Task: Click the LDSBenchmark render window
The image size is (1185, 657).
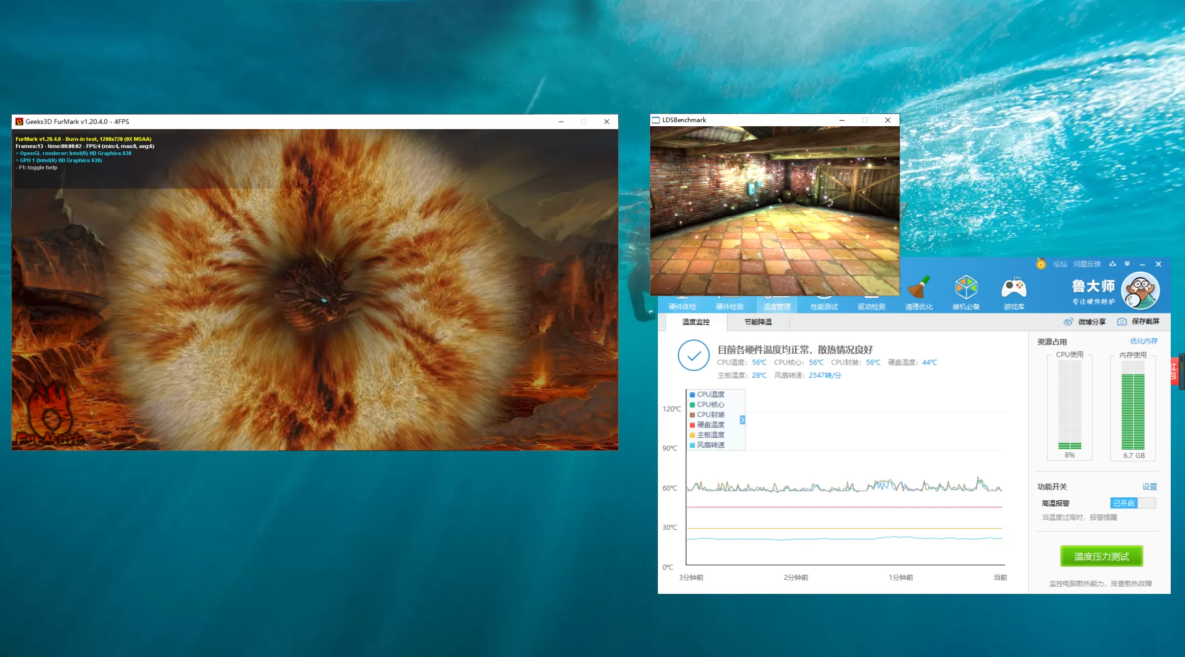Action: [x=774, y=210]
